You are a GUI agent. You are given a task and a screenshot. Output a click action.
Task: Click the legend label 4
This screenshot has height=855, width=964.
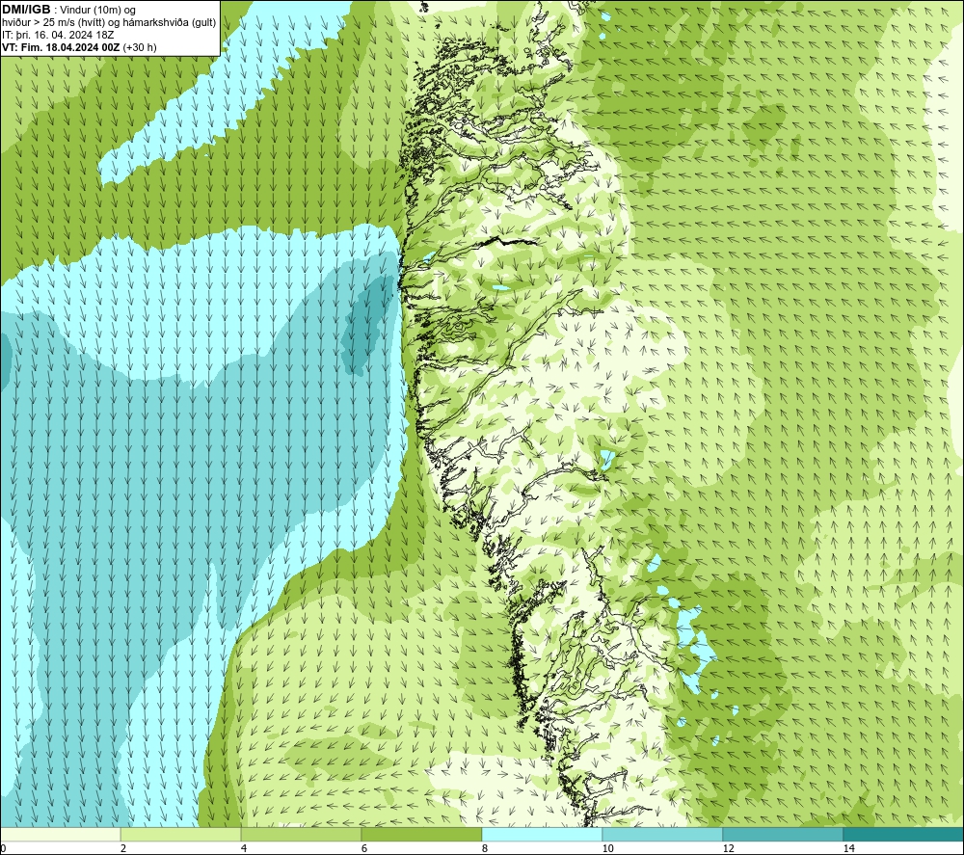point(244,849)
